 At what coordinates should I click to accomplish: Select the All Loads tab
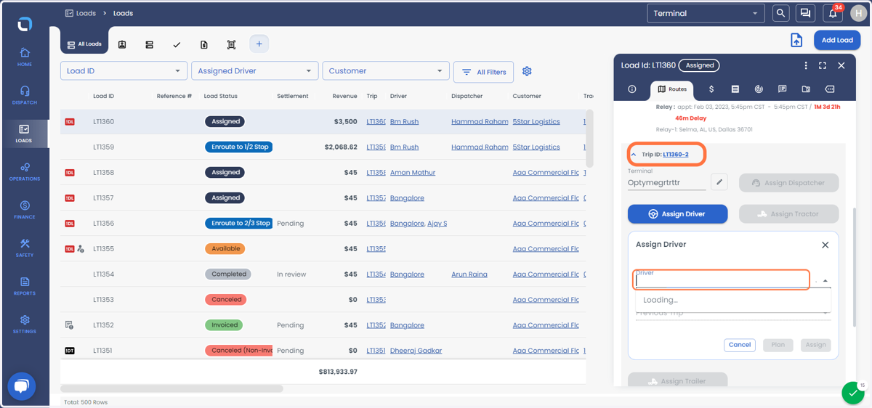84,44
